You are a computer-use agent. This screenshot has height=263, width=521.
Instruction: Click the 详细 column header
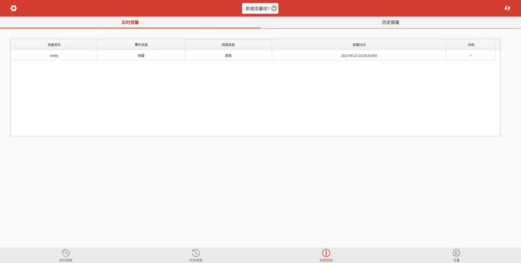471,45
